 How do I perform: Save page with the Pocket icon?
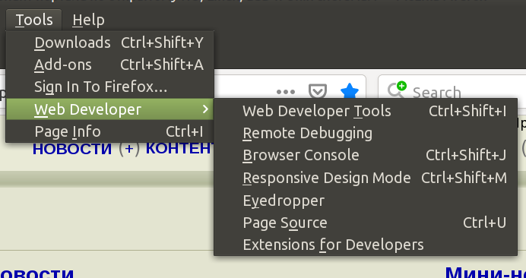(317, 92)
